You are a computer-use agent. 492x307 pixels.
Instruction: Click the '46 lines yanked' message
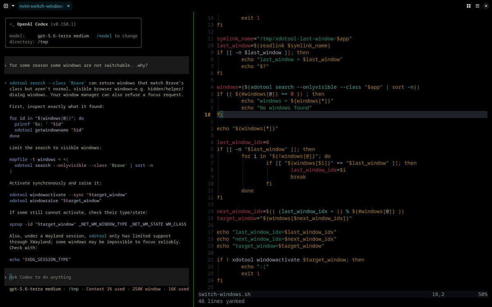pyautogui.click(x=221, y=301)
